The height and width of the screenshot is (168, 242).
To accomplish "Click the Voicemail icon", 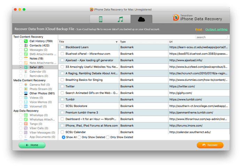I will 26,106.
